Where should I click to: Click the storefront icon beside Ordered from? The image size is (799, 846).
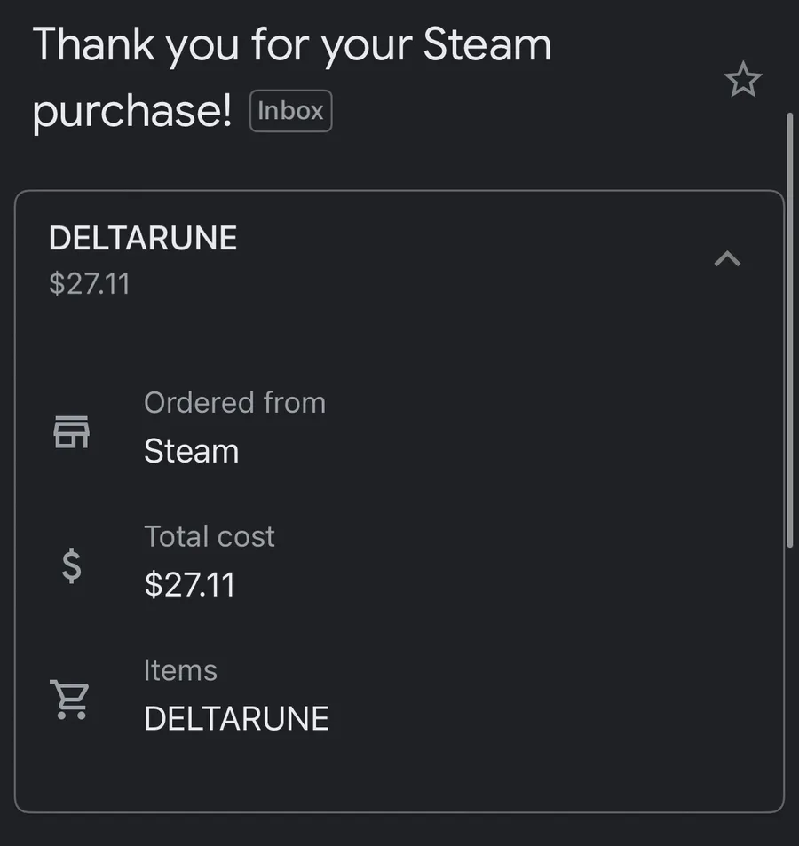[71, 431]
